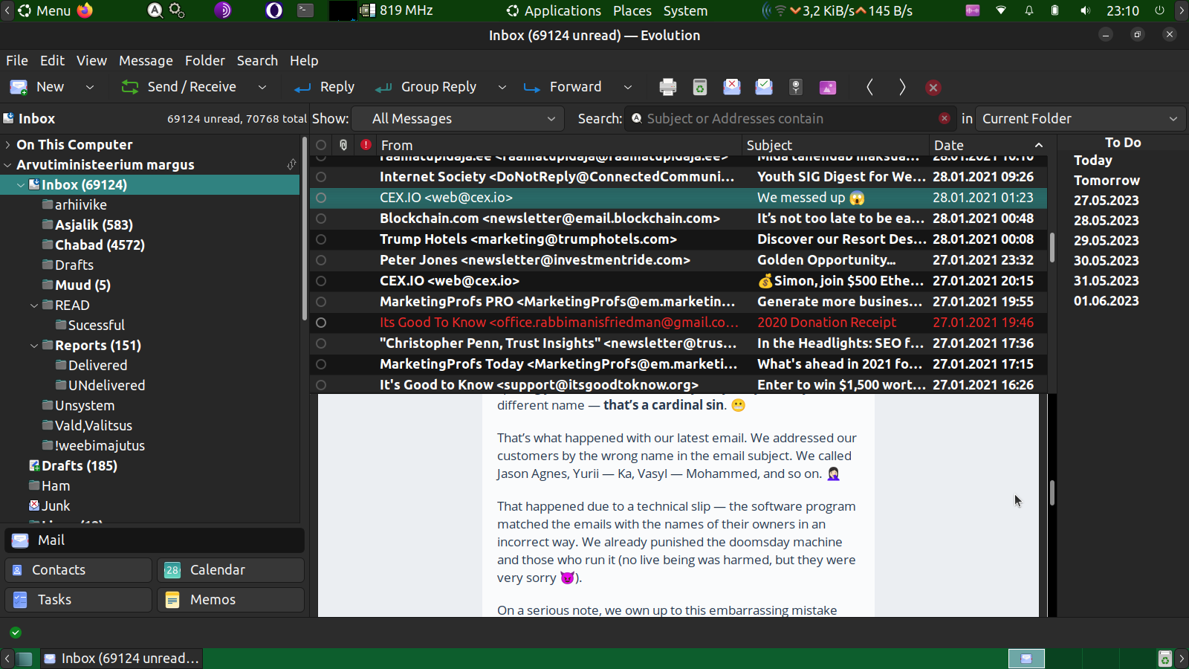Open the notification bell in system tray

pos(1029,10)
